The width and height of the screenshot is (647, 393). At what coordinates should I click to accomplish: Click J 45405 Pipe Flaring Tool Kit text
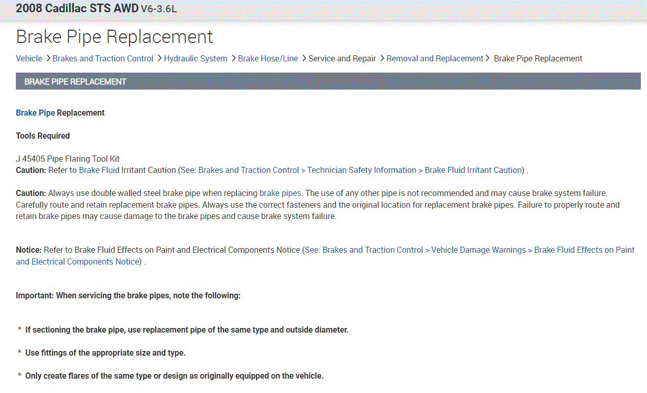point(68,159)
